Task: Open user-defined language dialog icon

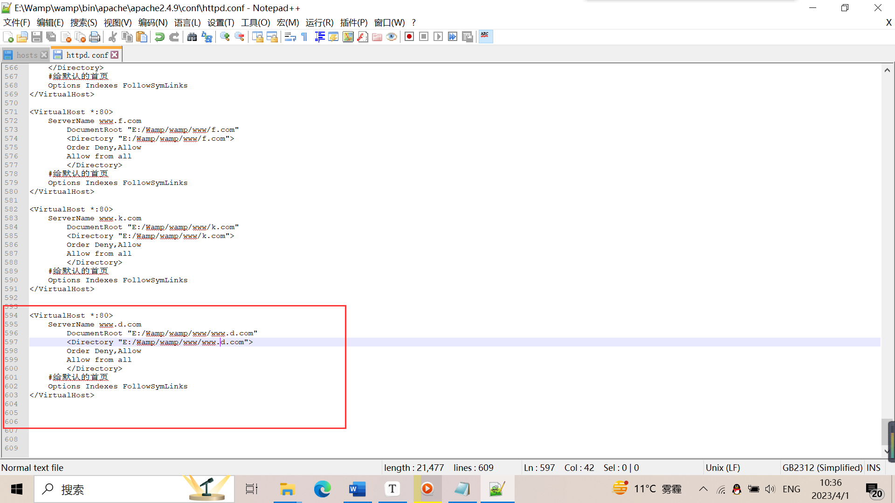Action: [x=333, y=37]
